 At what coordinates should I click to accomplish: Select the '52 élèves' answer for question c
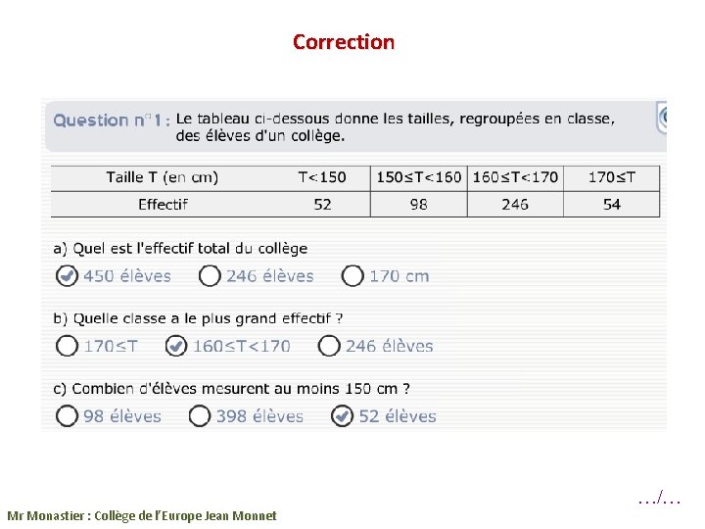click(x=342, y=416)
